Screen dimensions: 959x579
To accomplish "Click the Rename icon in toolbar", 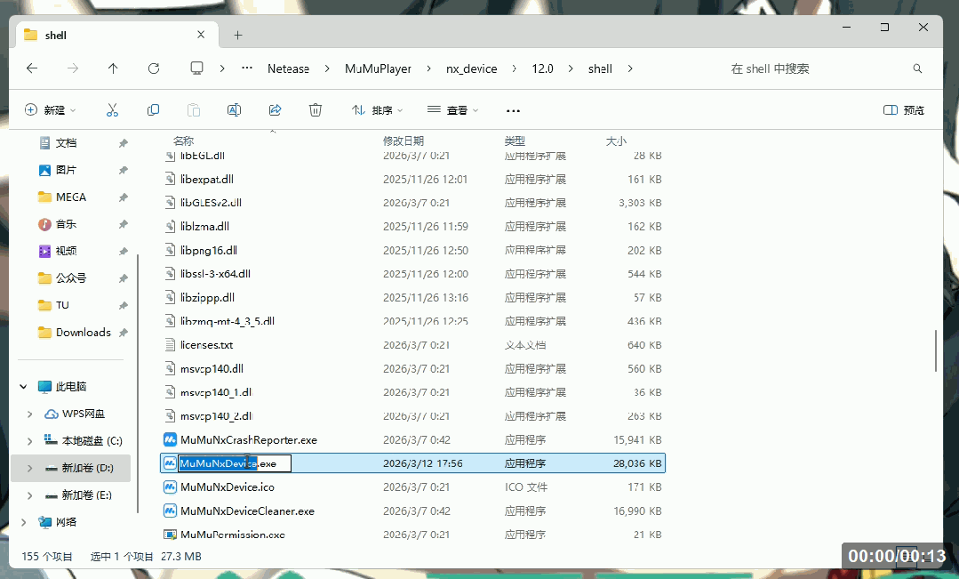I will (x=235, y=110).
